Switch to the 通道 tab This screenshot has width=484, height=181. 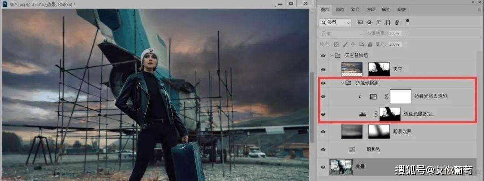click(x=341, y=9)
